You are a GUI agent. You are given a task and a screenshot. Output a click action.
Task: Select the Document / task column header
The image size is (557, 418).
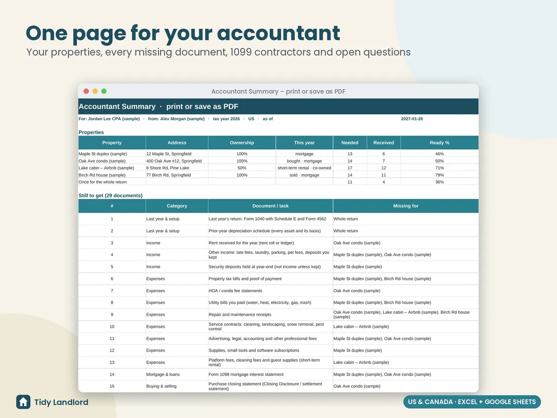(271, 206)
